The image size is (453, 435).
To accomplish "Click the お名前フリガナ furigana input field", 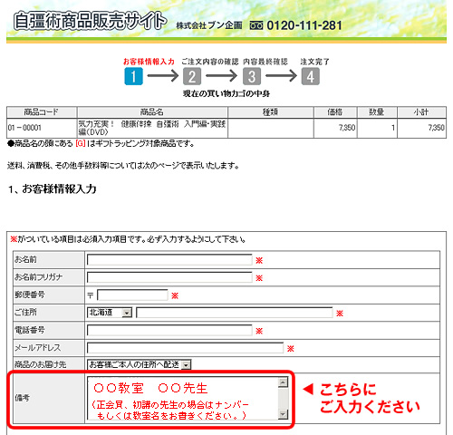I will point(169,277).
